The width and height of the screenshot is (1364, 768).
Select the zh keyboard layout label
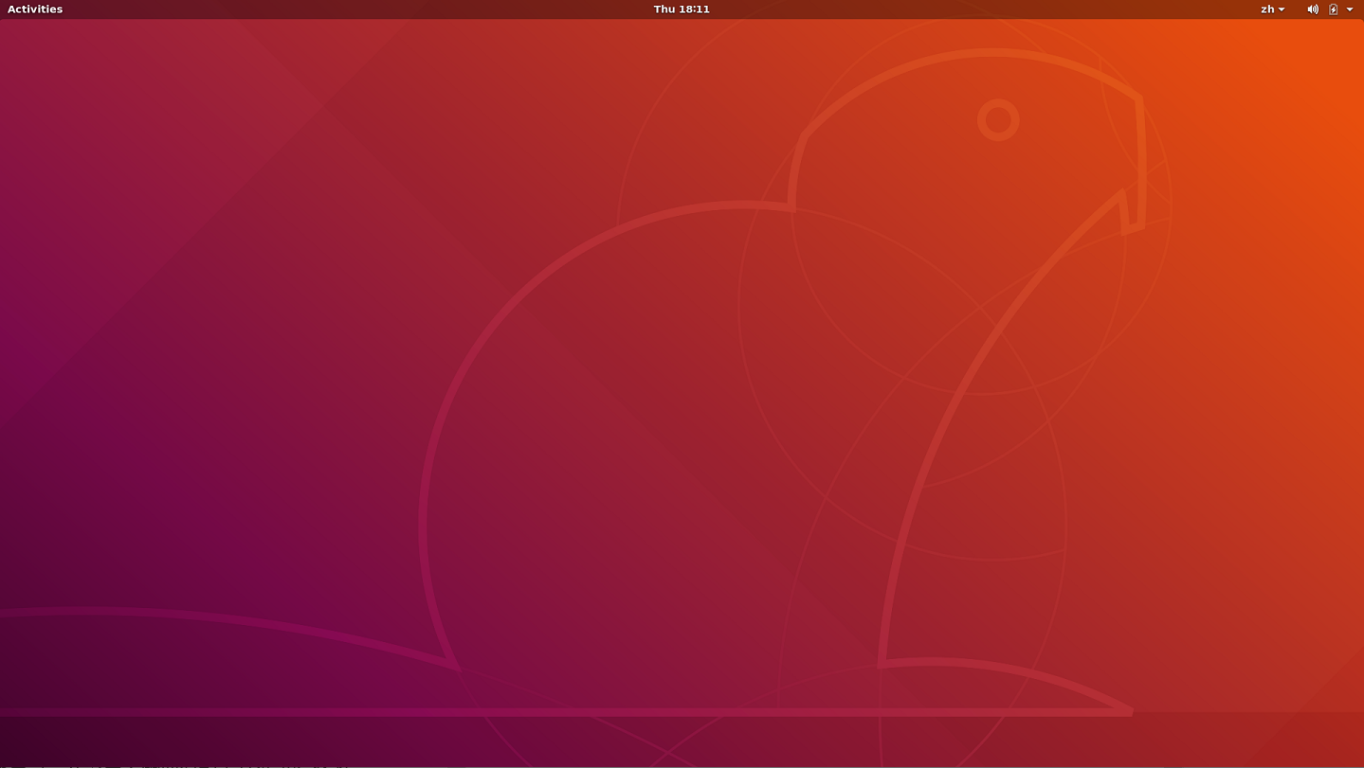click(1267, 9)
